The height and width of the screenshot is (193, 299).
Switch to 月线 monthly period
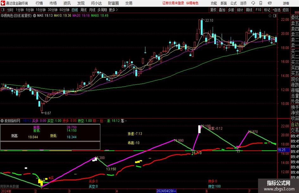click(x=92, y=10)
